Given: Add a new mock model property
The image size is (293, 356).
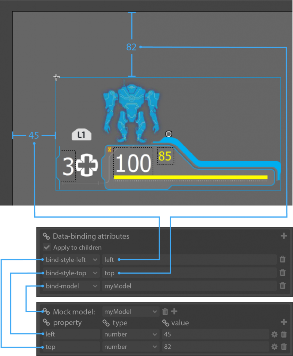Looking at the screenshot, I should pos(284,322).
